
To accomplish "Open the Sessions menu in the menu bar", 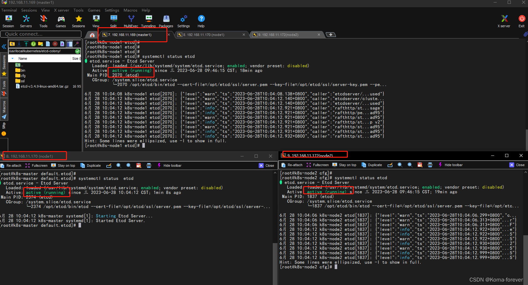I will tap(29, 10).
